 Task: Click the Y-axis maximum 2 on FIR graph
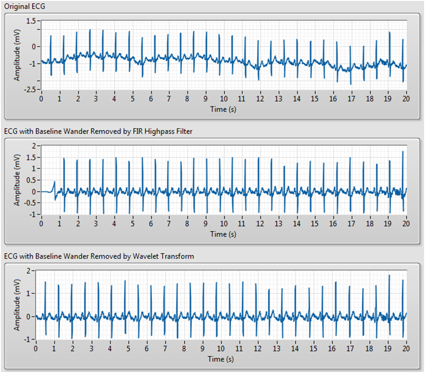pos(34,146)
